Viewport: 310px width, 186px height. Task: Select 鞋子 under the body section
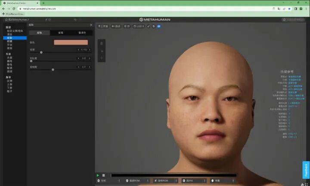[x=9, y=91]
